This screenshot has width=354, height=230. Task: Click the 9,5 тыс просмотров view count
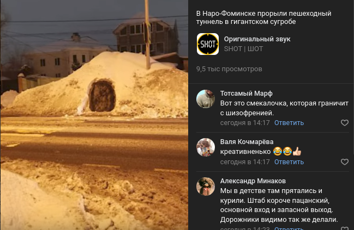[x=229, y=69]
